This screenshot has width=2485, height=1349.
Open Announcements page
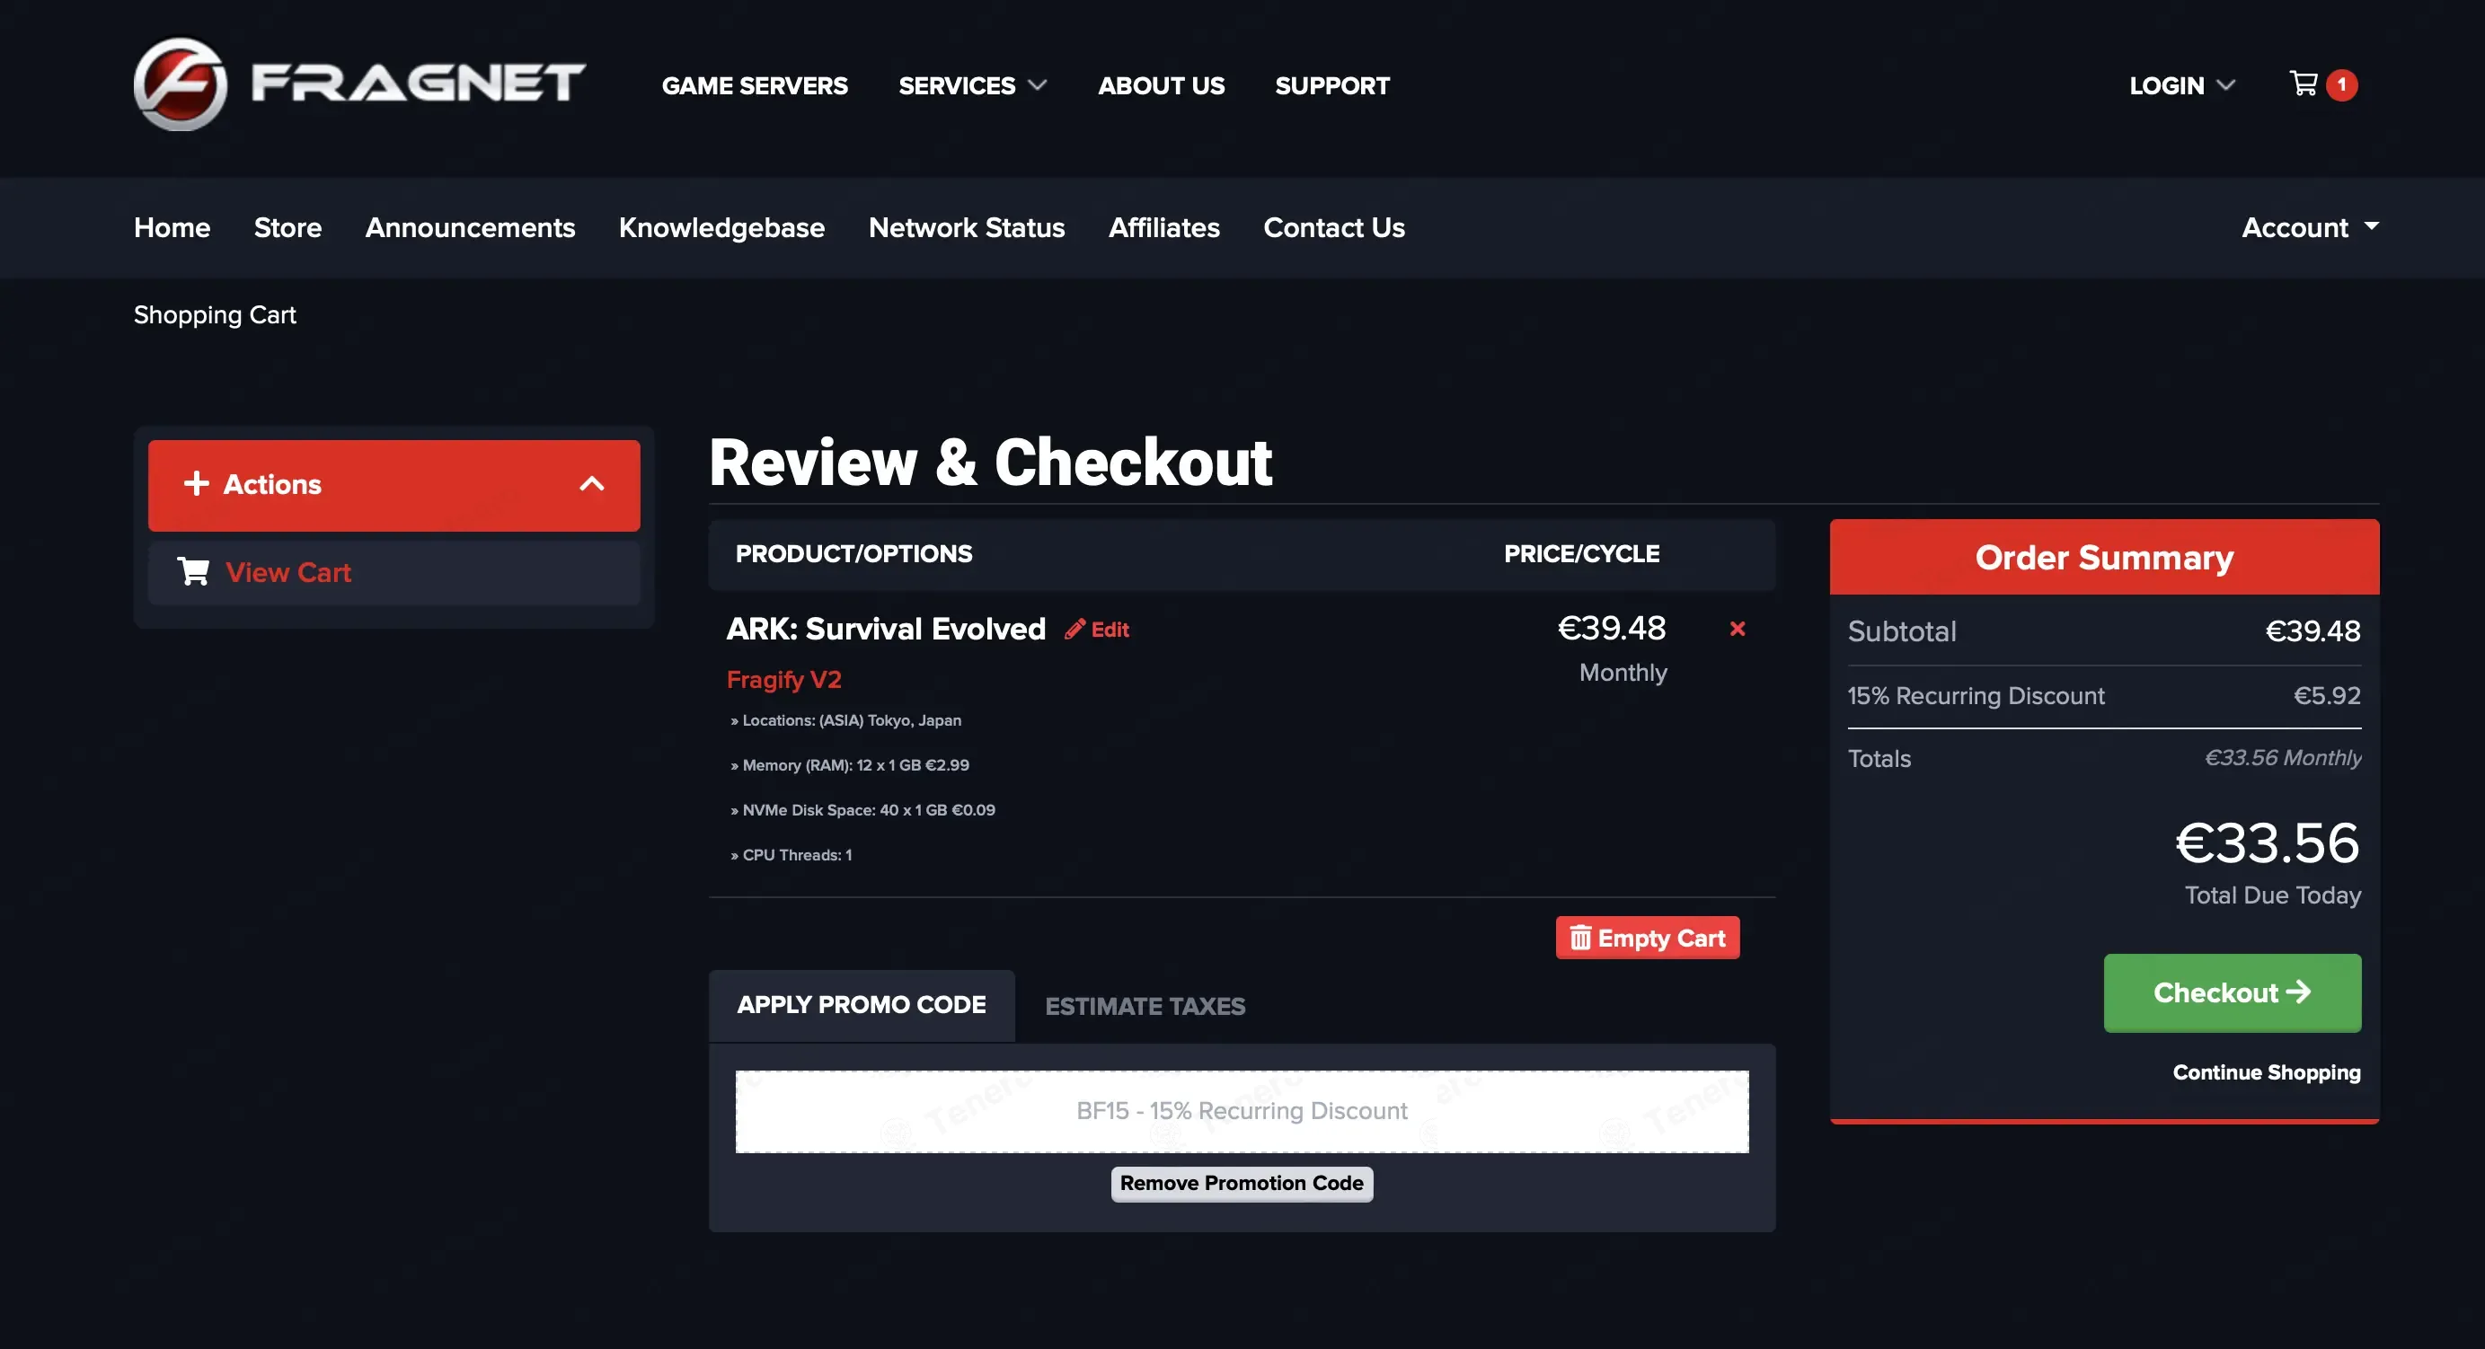(470, 227)
